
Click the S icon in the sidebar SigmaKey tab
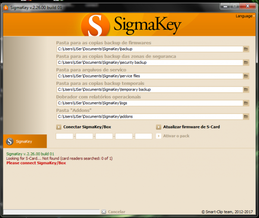(10, 141)
